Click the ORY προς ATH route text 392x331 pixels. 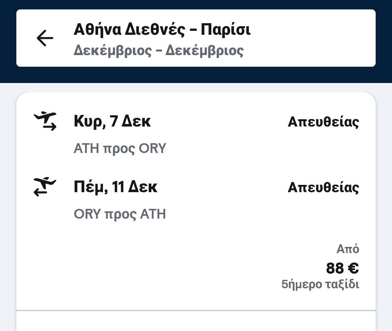point(120,214)
